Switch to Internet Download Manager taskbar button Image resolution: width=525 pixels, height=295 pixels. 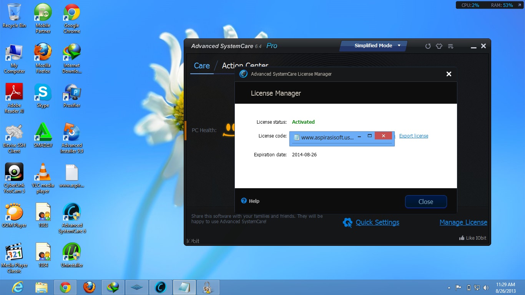pos(113,287)
